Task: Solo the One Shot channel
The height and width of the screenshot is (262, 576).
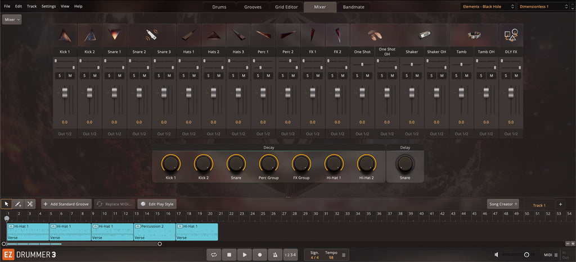Action: 357,76
